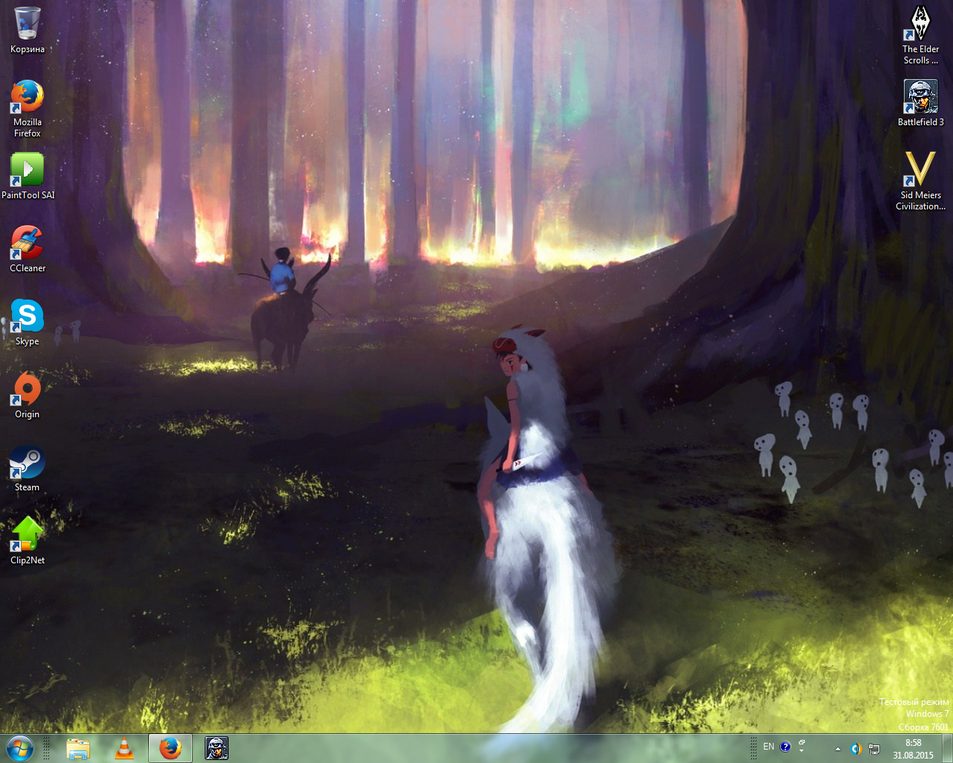Select the Origin desktop shortcut
This screenshot has height=763, width=953.
(x=28, y=396)
